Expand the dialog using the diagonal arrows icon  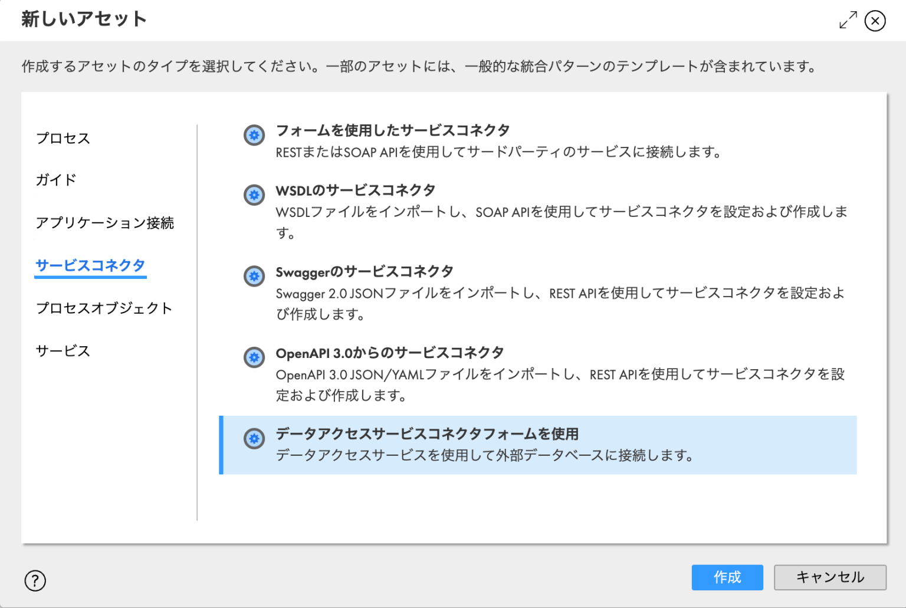pos(848,19)
